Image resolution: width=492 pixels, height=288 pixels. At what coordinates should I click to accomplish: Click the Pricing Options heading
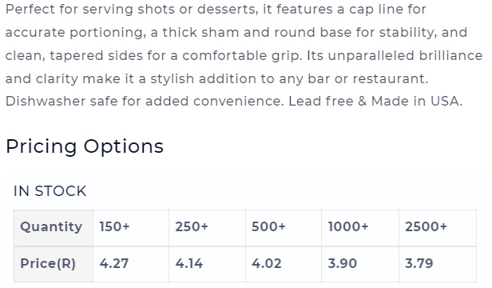[x=85, y=146]
